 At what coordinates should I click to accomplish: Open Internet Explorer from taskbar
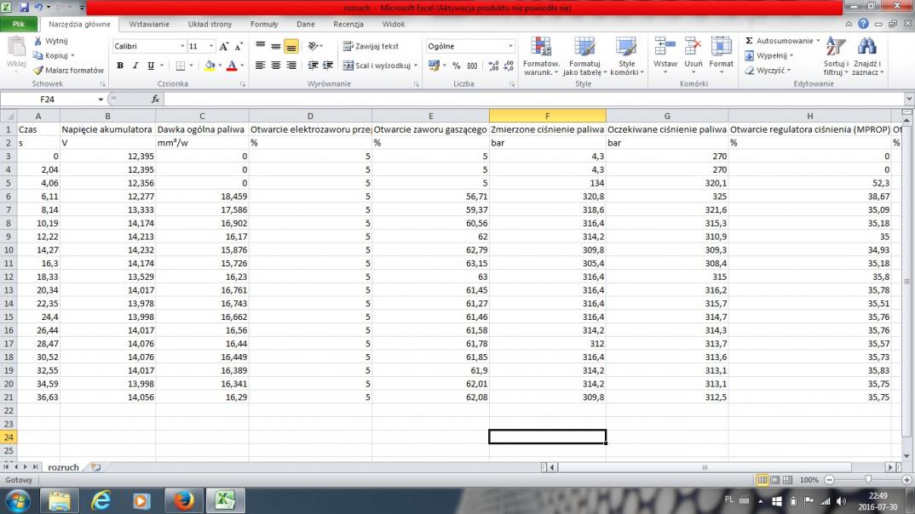click(x=101, y=500)
